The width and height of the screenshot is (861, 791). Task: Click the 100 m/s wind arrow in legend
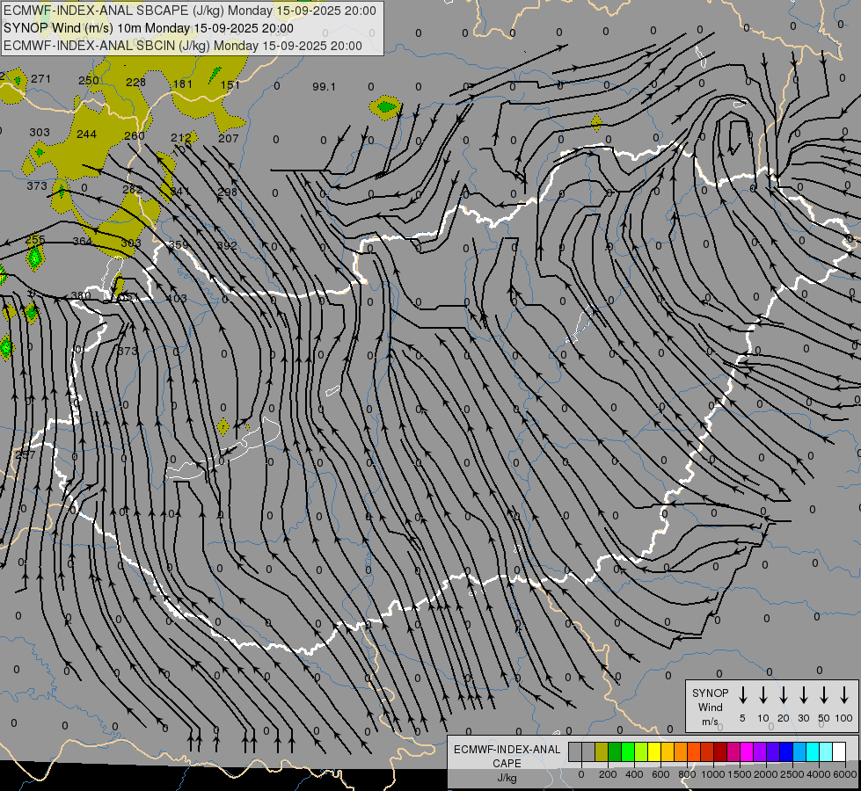click(844, 695)
